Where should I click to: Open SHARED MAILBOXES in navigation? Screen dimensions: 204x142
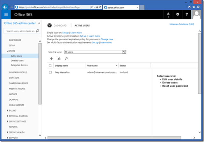point(18,83)
